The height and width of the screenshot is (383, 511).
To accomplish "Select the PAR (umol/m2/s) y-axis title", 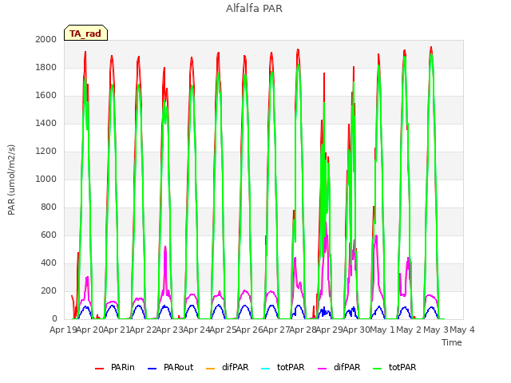I will [x=11, y=180].
